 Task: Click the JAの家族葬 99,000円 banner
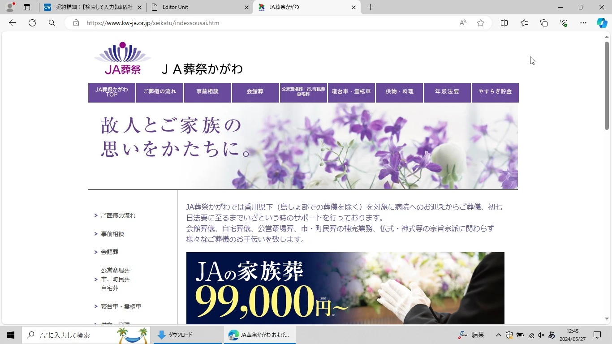tap(345, 288)
